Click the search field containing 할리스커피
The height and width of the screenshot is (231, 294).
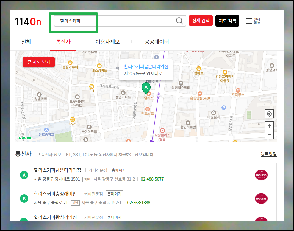(120, 21)
